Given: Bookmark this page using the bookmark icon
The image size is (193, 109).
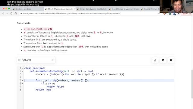Looking at the screenshot, I should (x=16, y=13).
